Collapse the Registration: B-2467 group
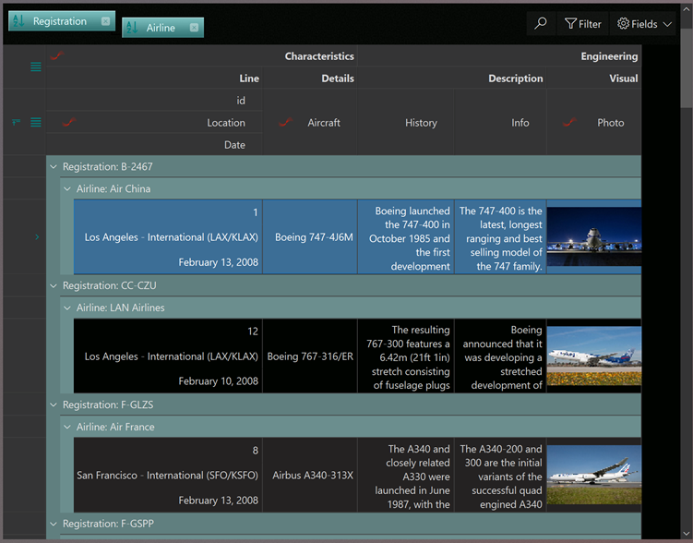Image resolution: width=693 pixels, height=543 pixels. click(x=54, y=167)
